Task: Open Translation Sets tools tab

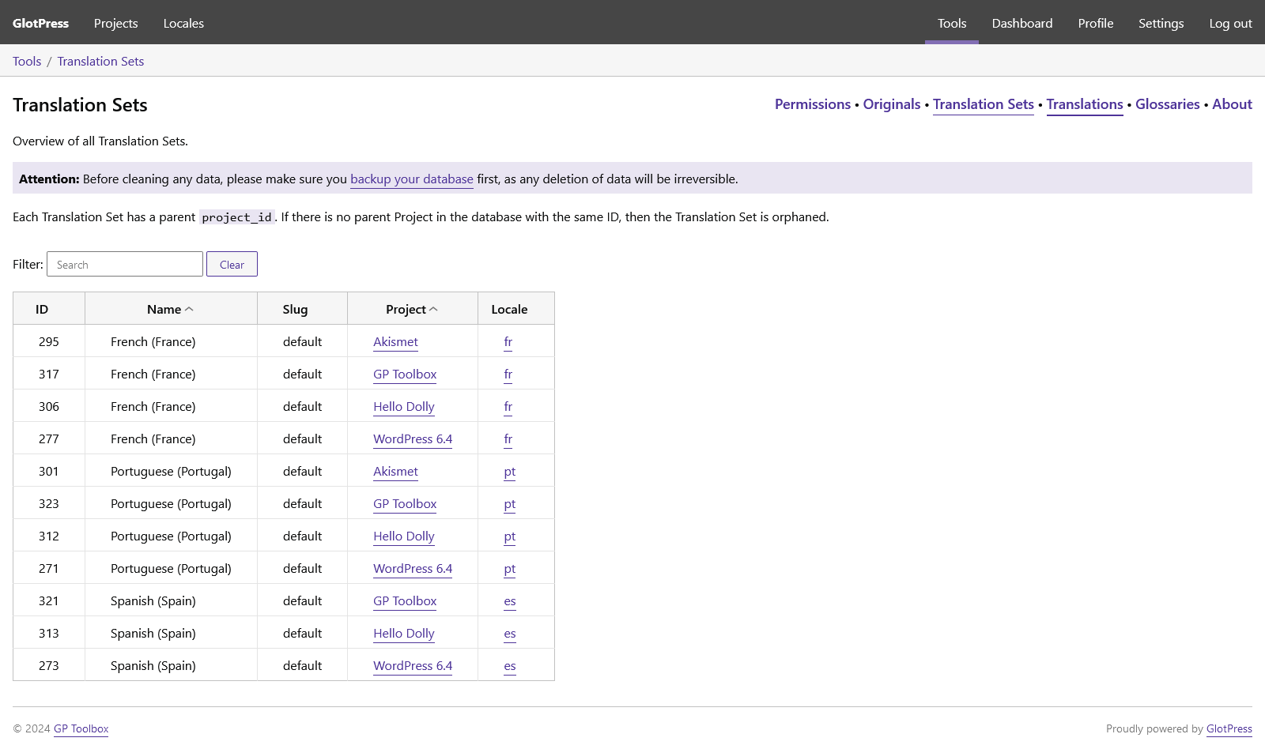Action: pos(984,104)
